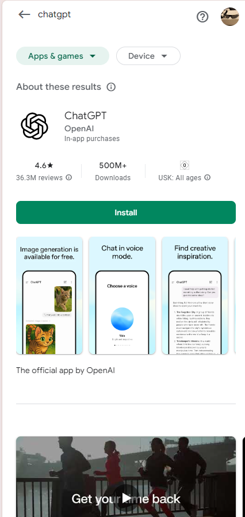Click info icon next to USK: All ages
Screen dimensions: 245x517
pyautogui.click(x=208, y=177)
